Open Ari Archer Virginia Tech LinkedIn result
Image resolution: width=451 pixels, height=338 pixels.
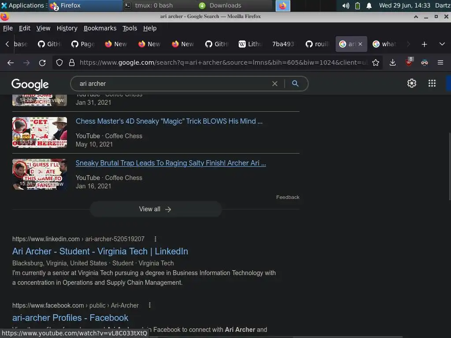100,251
